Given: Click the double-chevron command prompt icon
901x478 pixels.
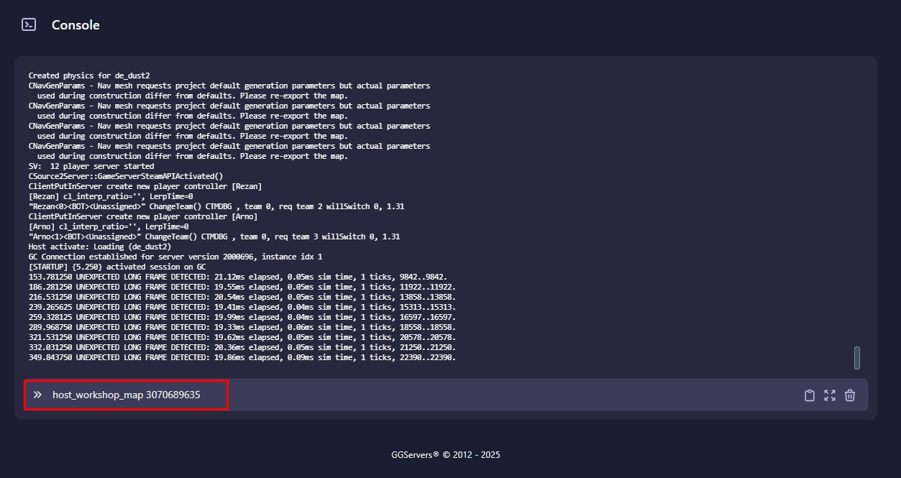Looking at the screenshot, I should pyautogui.click(x=37, y=395).
